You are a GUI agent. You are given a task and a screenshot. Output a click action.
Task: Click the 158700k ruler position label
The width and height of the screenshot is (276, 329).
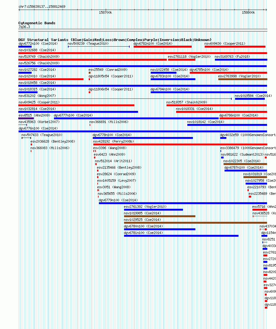[105, 12]
